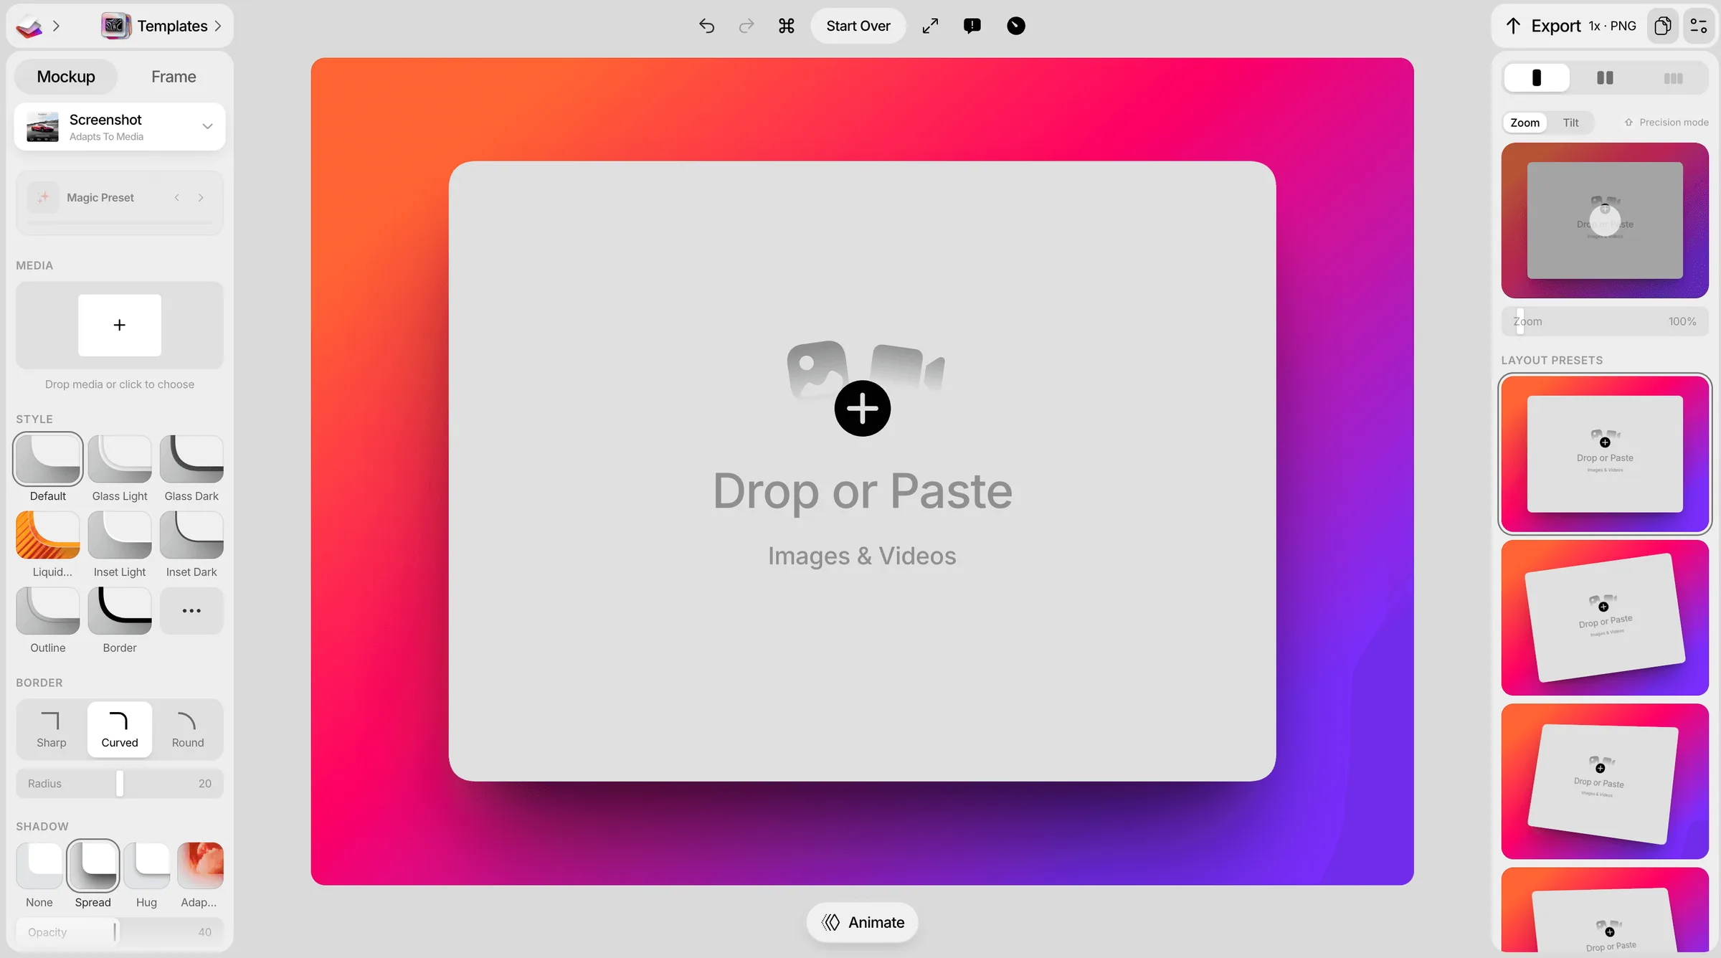Switch to the Frame tab
The height and width of the screenshot is (958, 1721).
pos(174,77)
